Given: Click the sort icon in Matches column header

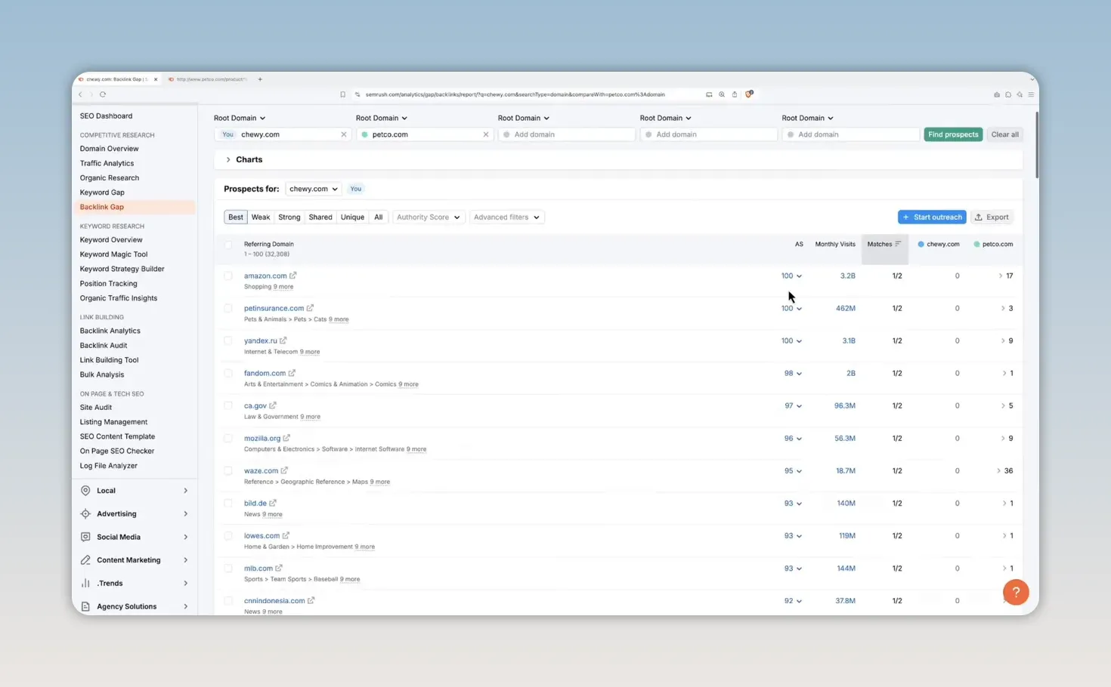Looking at the screenshot, I should 898,244.
